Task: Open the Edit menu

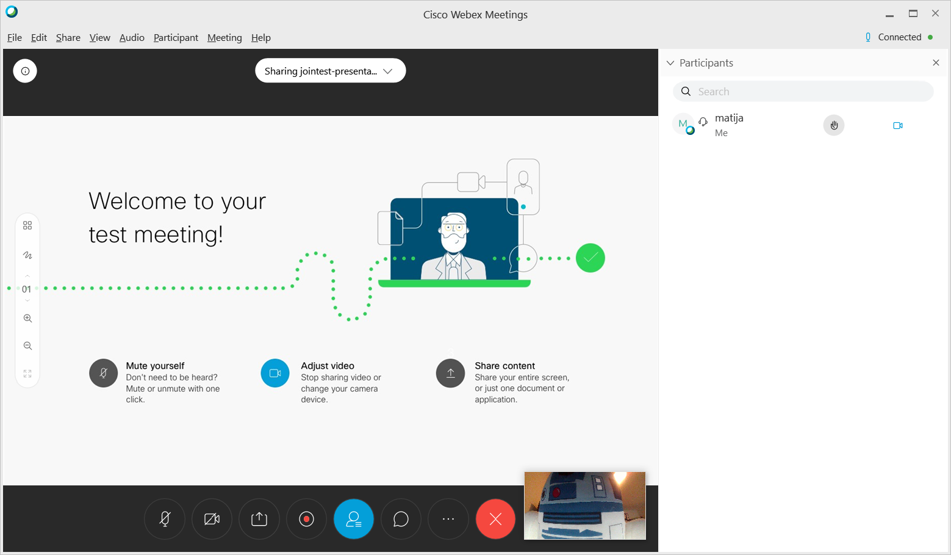Action: pos(39,38)
